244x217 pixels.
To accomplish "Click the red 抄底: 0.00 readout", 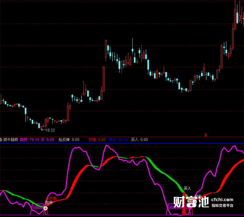I will pyautogui.click(x=97, y=140).
